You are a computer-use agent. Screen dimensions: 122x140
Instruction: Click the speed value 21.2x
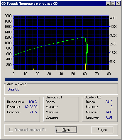coord(33,112)
